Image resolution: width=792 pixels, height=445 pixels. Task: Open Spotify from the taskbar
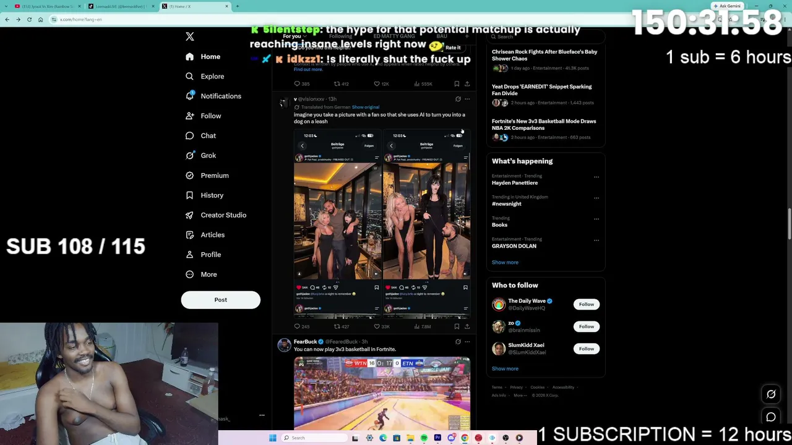coord(424,438)
